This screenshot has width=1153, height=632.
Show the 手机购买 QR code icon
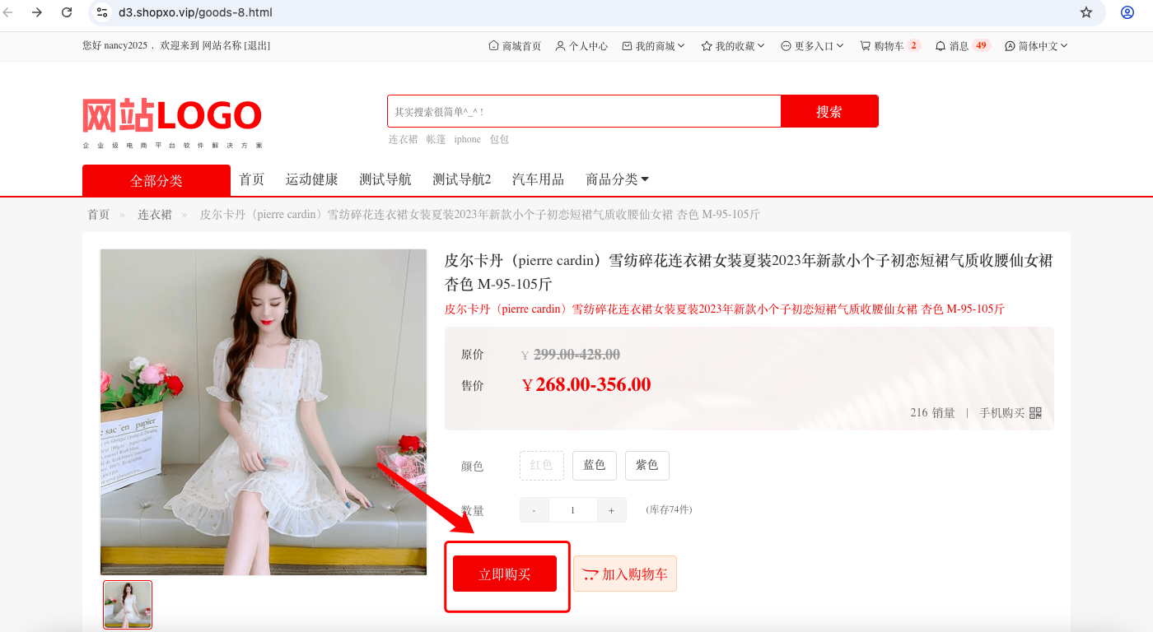[x=1035, y=413]
